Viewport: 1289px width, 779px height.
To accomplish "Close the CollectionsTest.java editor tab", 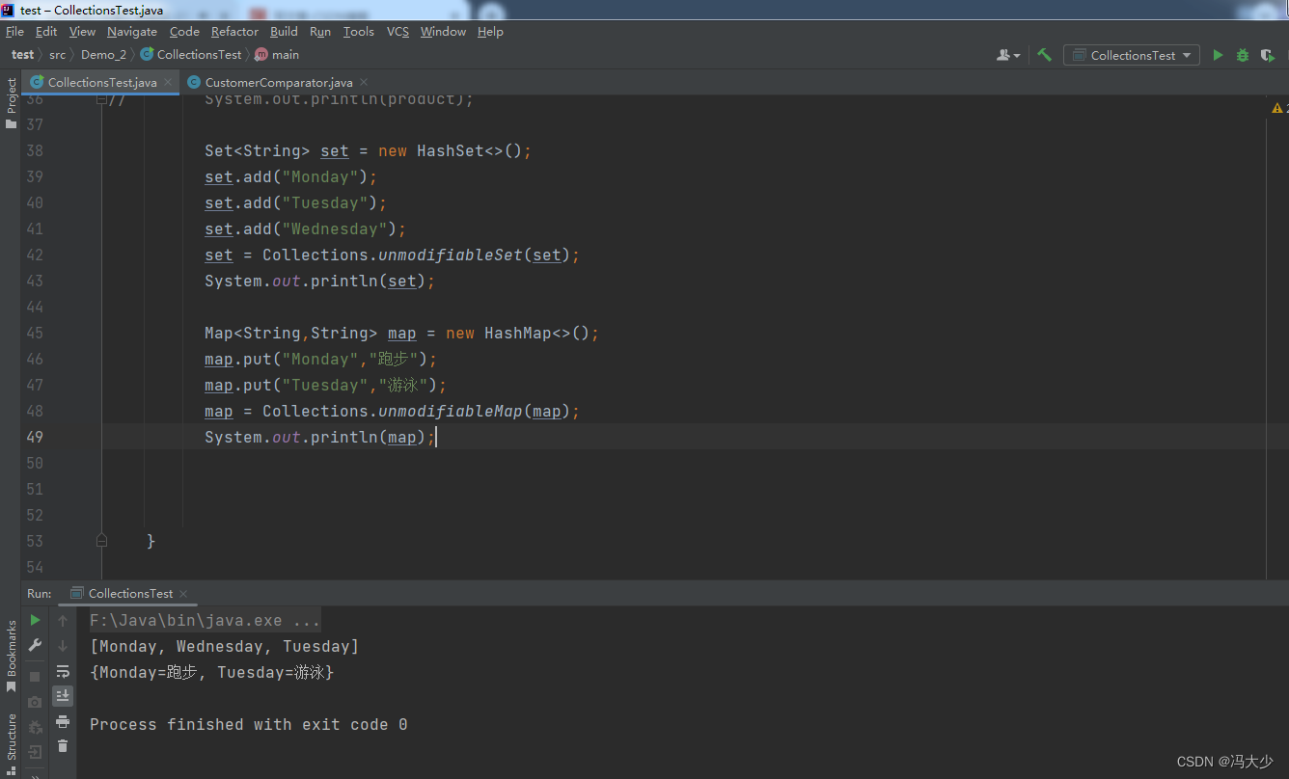I will click(x=168, y=83).
